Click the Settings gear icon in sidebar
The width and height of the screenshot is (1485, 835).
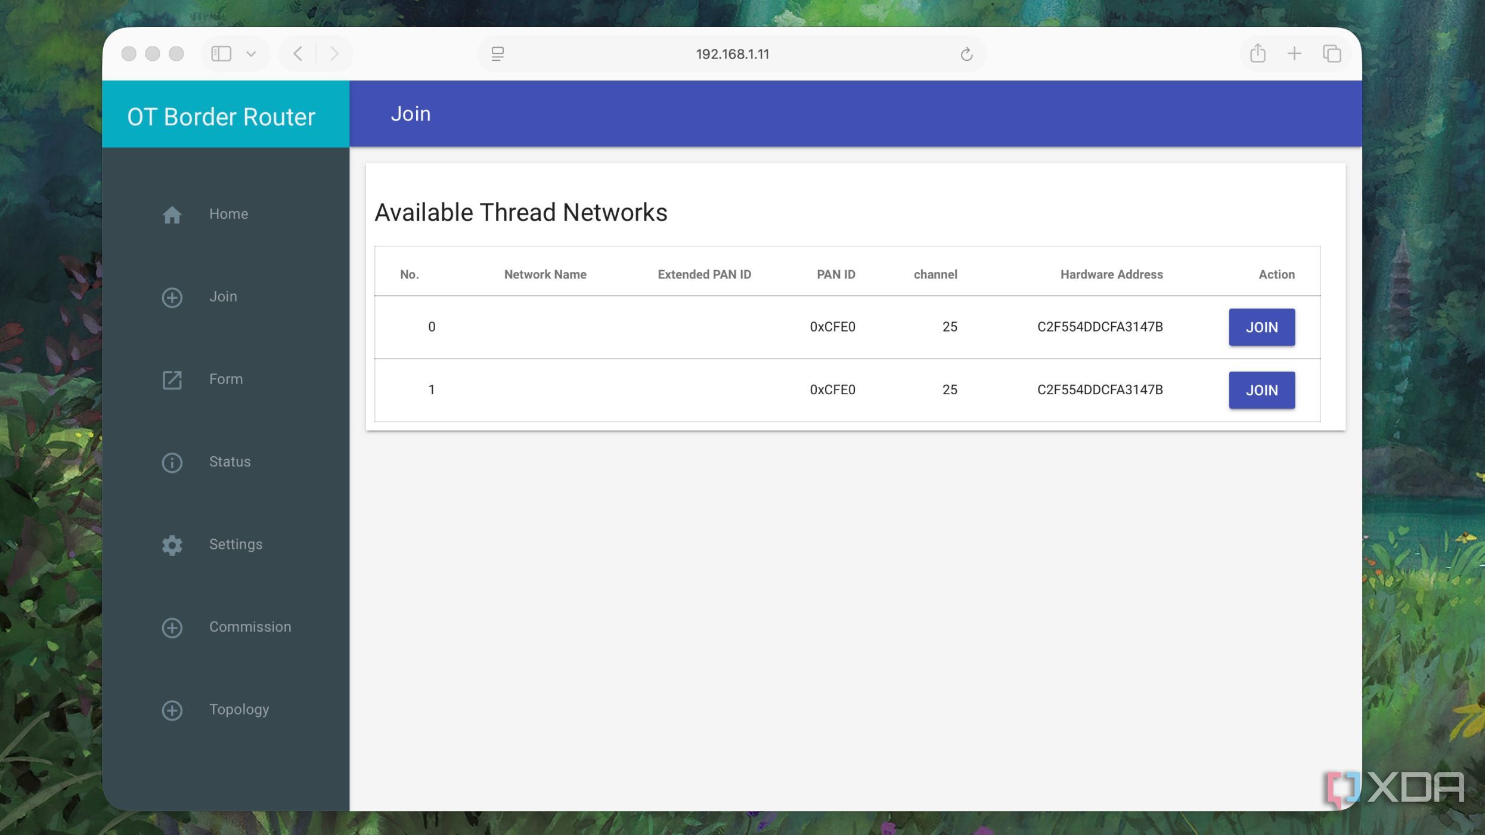pyautogui.click(x=172, y=545)
